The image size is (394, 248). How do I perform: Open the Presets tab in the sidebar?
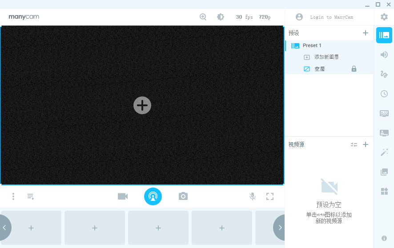point(384,35)
